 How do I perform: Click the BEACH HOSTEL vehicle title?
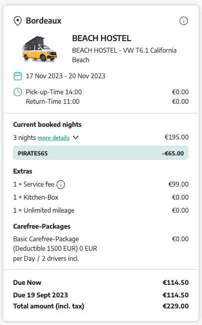[101, 38]
